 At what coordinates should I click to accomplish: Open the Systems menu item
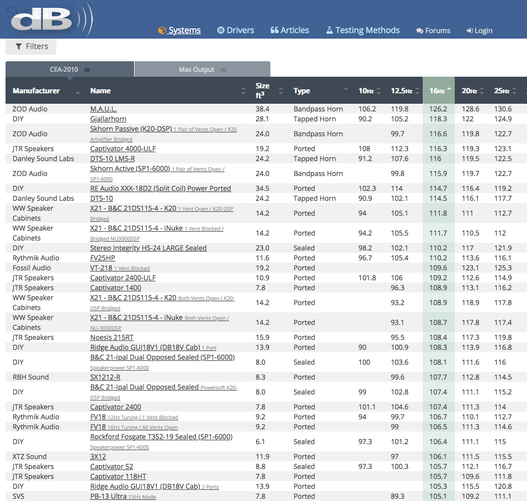[184, 30]
